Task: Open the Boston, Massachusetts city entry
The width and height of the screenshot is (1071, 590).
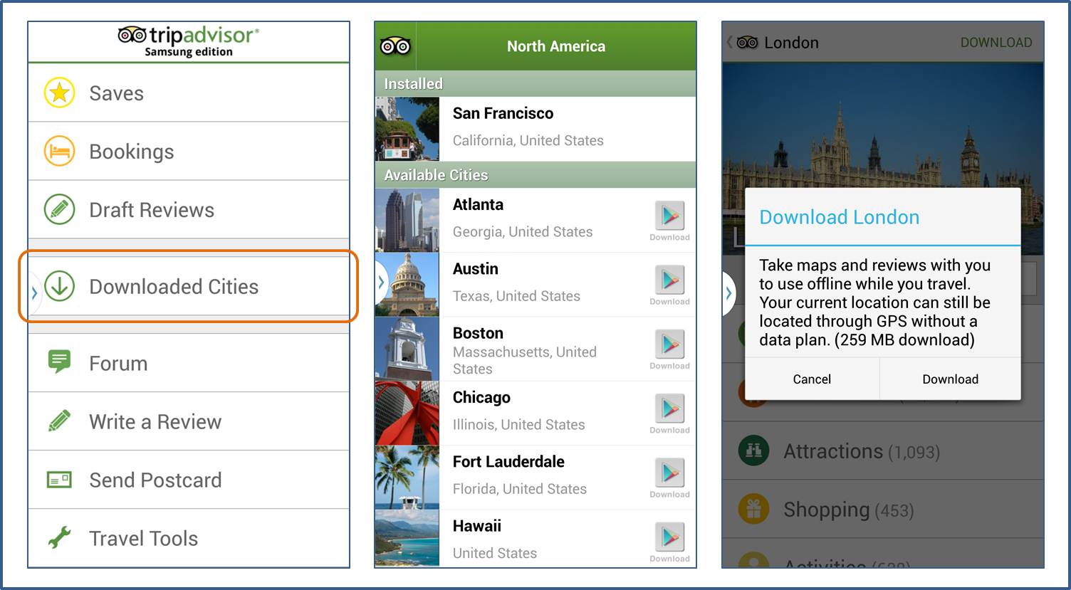Action: point(535,349)
